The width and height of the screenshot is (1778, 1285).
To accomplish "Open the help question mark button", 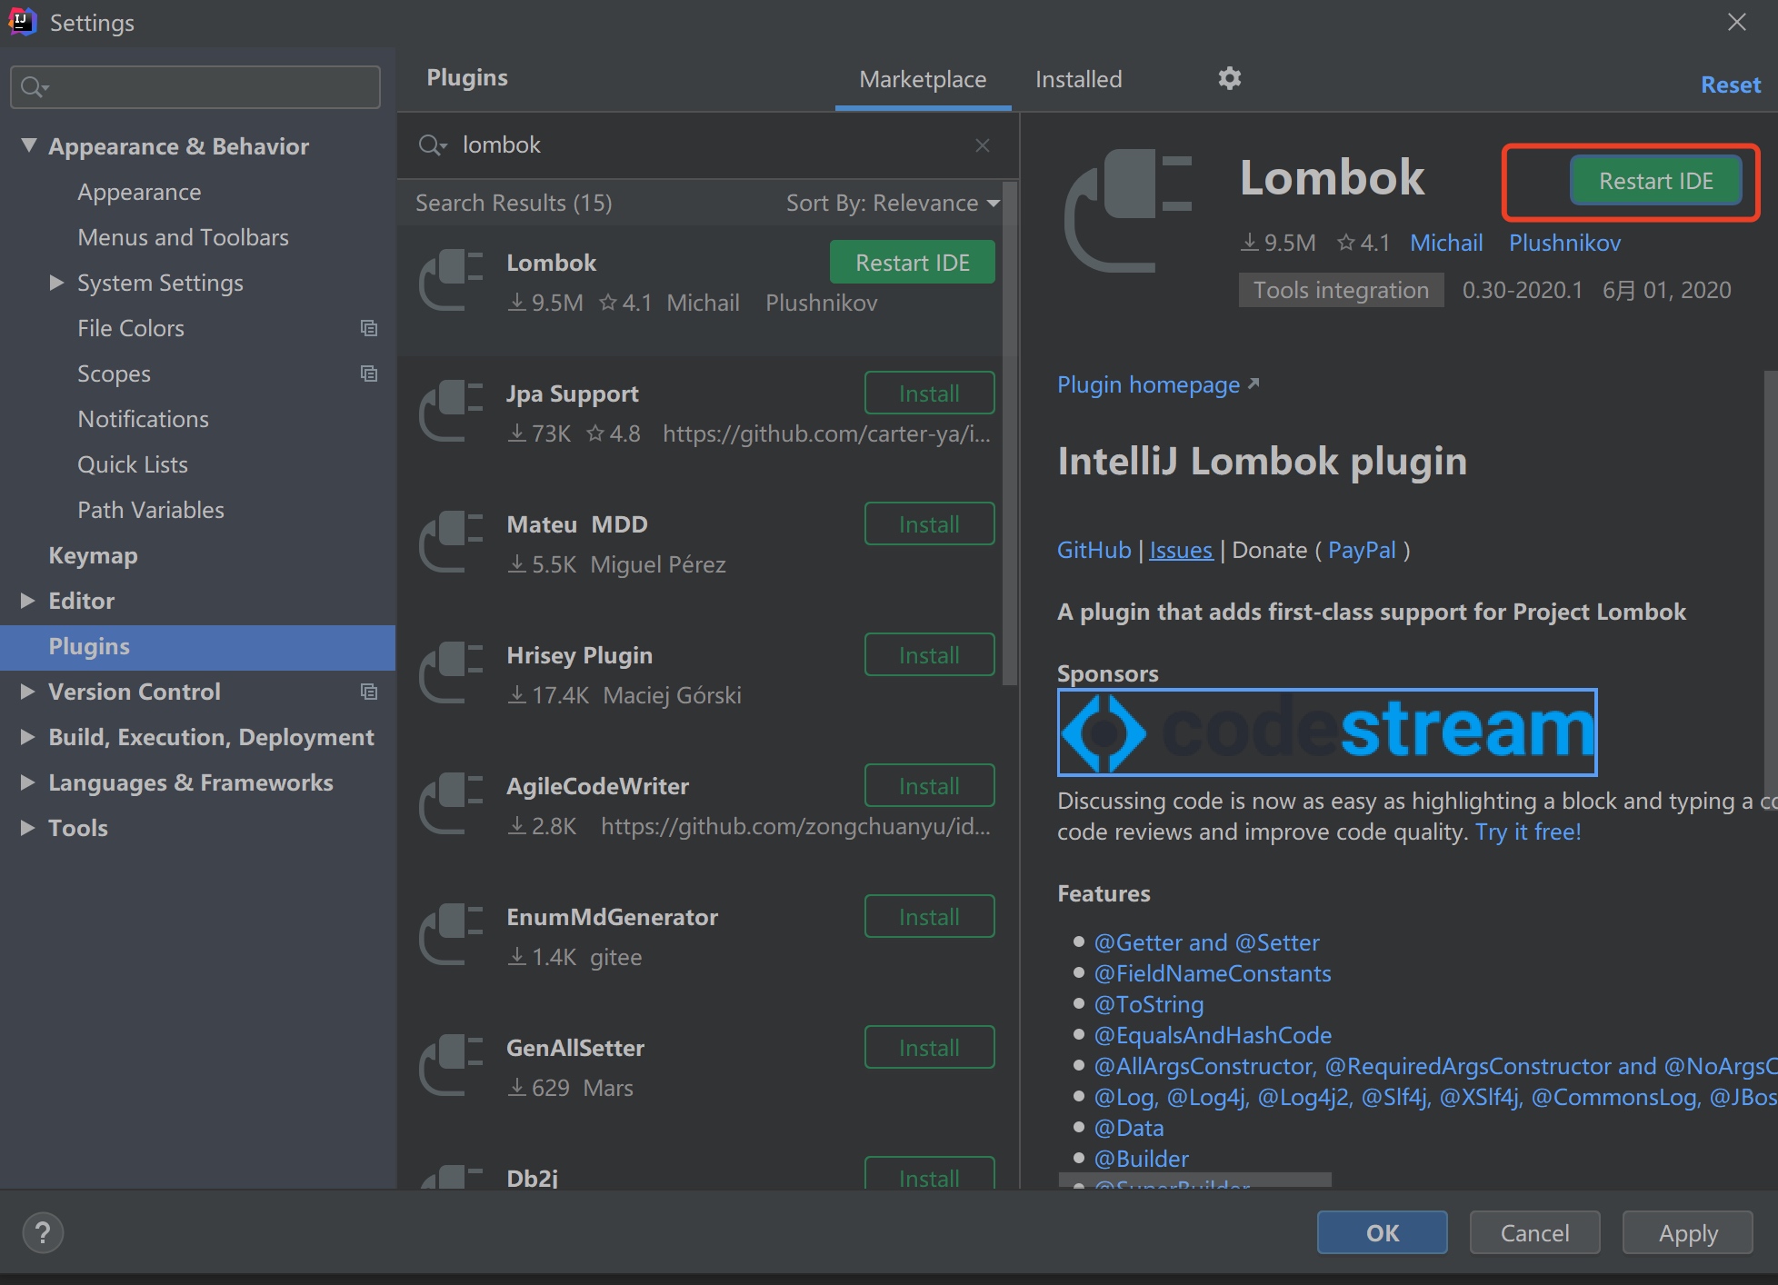I will click(43, 1233).
